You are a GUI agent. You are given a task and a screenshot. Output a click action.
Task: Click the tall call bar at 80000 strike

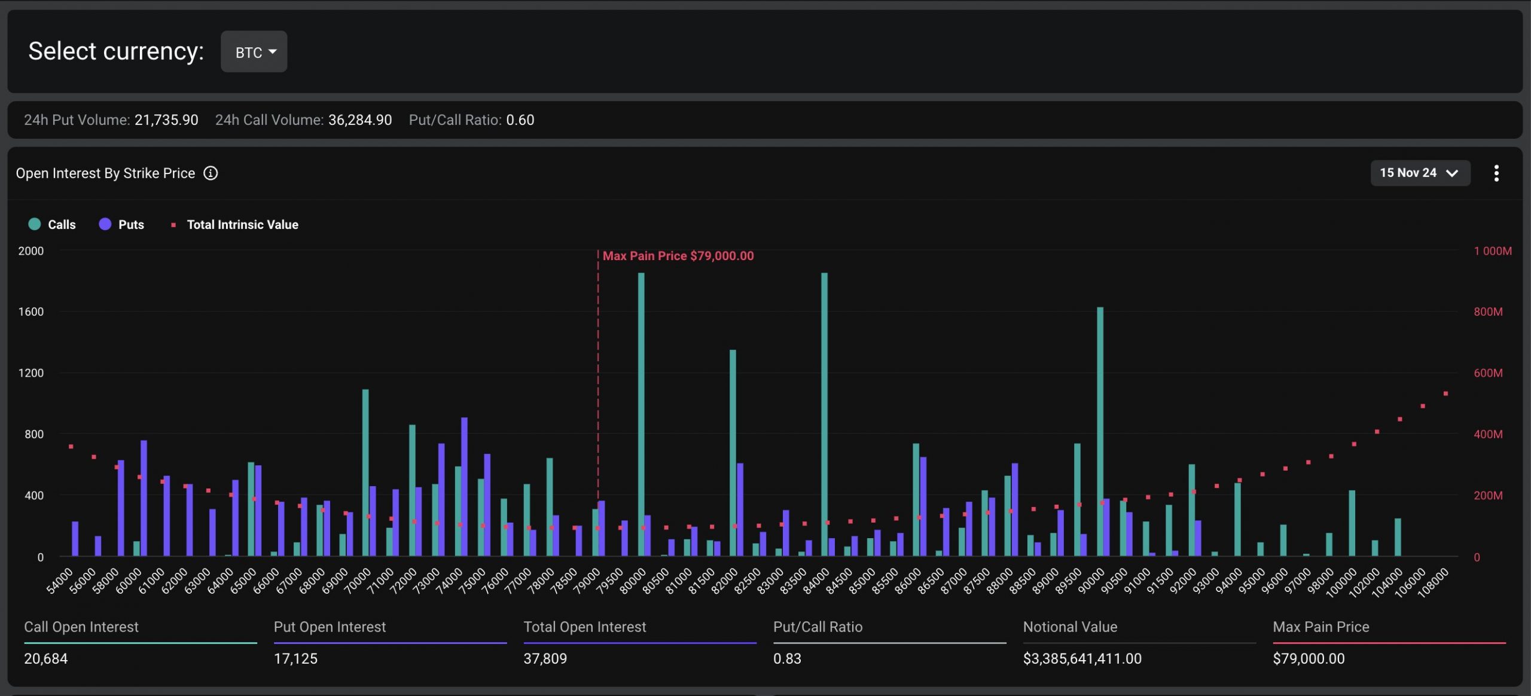[641, 414]
